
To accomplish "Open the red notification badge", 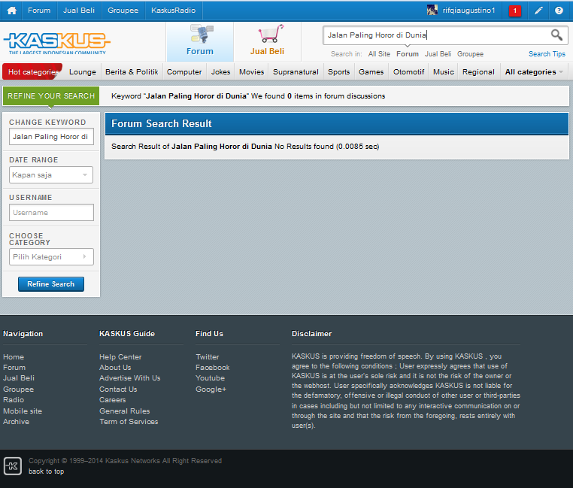I will point(515,11).
